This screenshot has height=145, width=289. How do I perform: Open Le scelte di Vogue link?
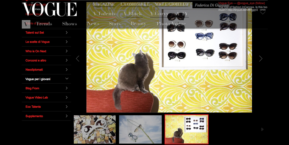click(38, 42)
